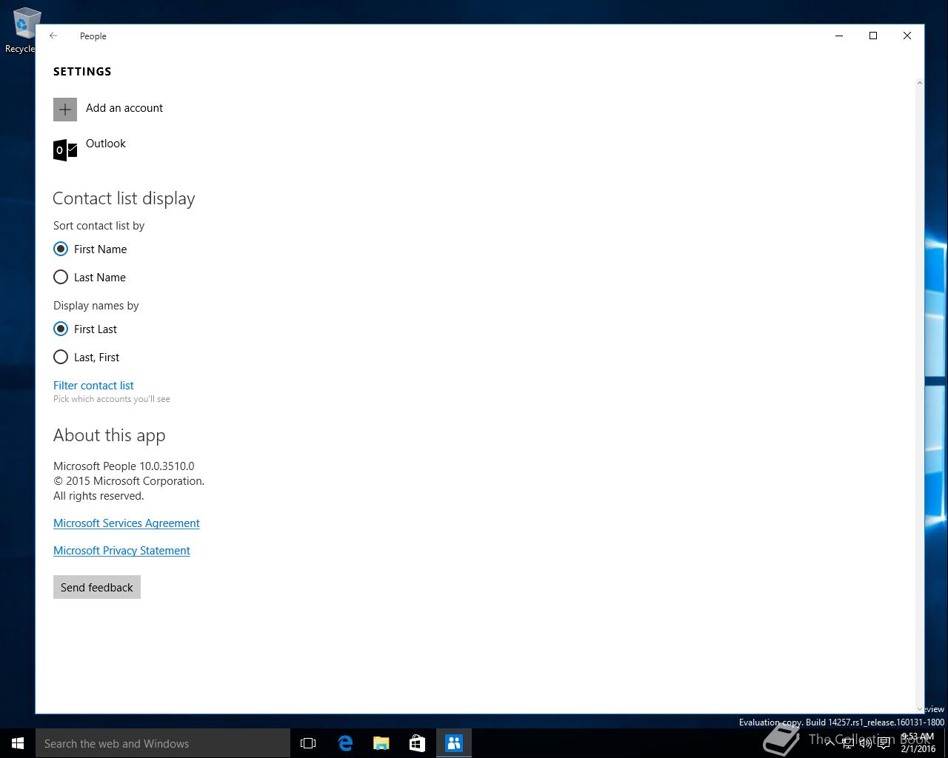Minimize the People window
This screenshot has width=948, height=758.
839,36
